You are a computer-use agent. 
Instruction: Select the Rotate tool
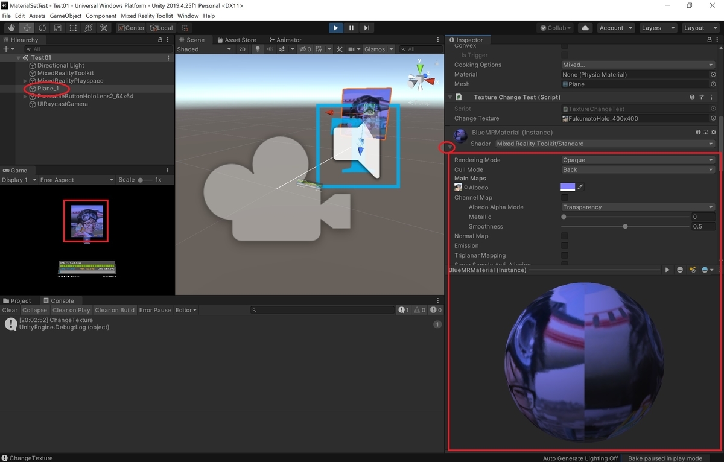tap(42, 28)
